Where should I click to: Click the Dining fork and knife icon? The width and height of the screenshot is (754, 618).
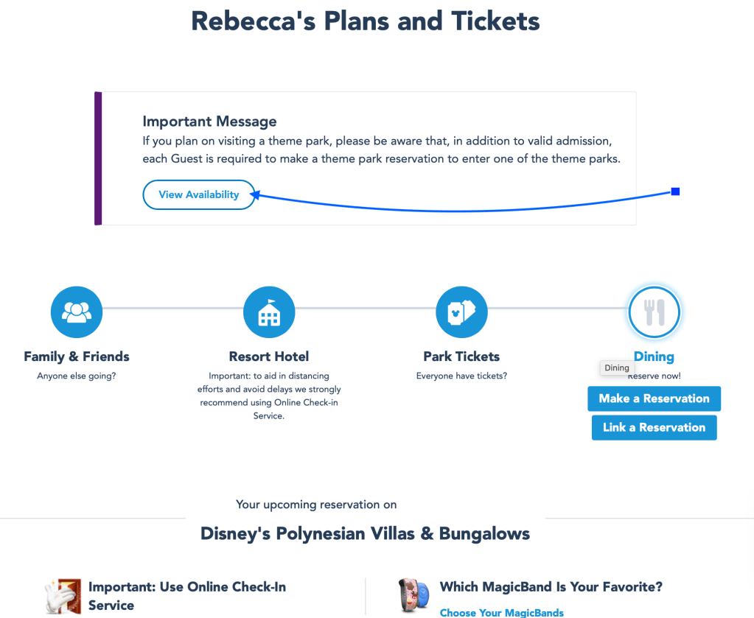pos(654,312)
